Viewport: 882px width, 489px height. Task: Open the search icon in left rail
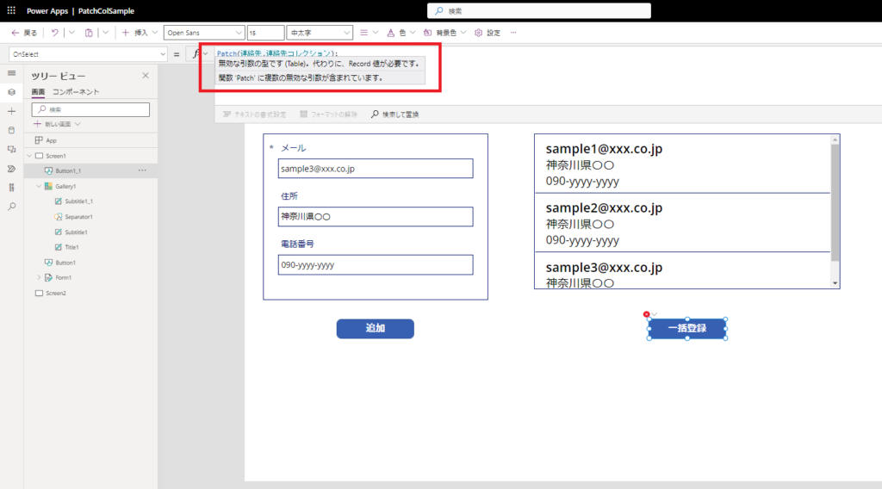11,207
